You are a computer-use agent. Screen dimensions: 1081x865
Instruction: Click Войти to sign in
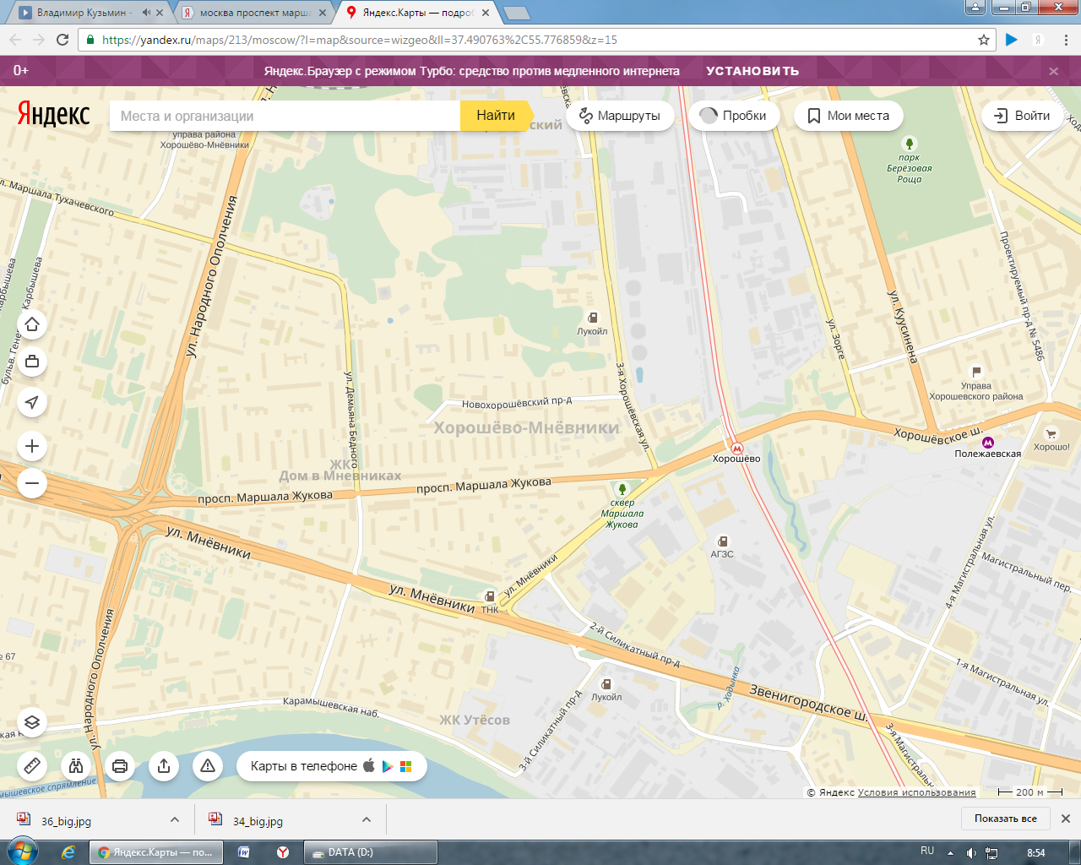[1022, 116]
